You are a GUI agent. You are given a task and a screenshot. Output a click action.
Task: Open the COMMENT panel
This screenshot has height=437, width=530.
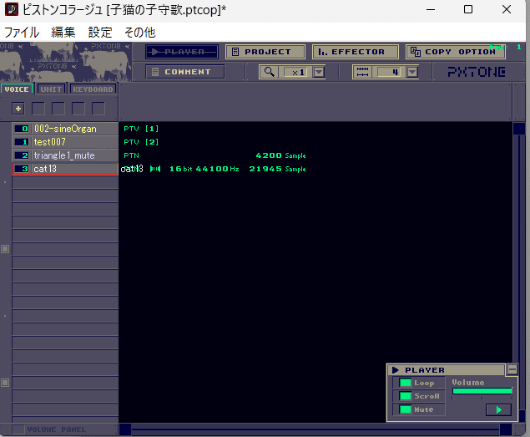coord(185,72)
